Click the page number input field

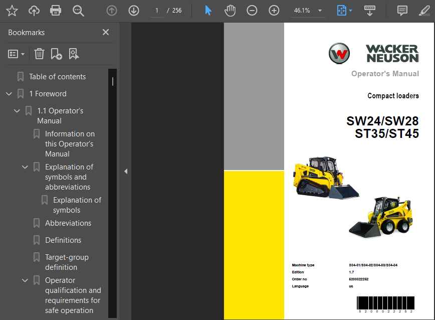156,10
